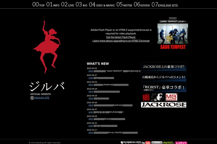
Task: Click the pink レコチョク footer badge
Action: coord(181,143)
